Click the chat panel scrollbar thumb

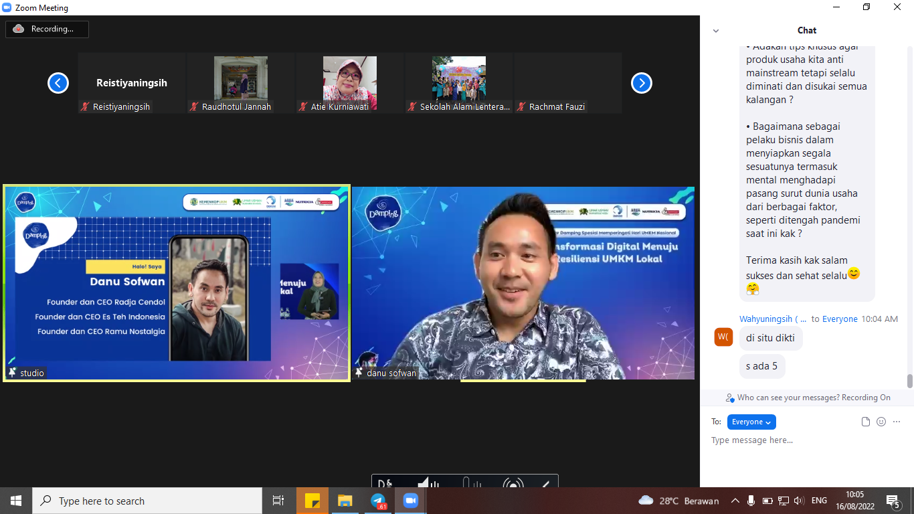click(909, 381)
